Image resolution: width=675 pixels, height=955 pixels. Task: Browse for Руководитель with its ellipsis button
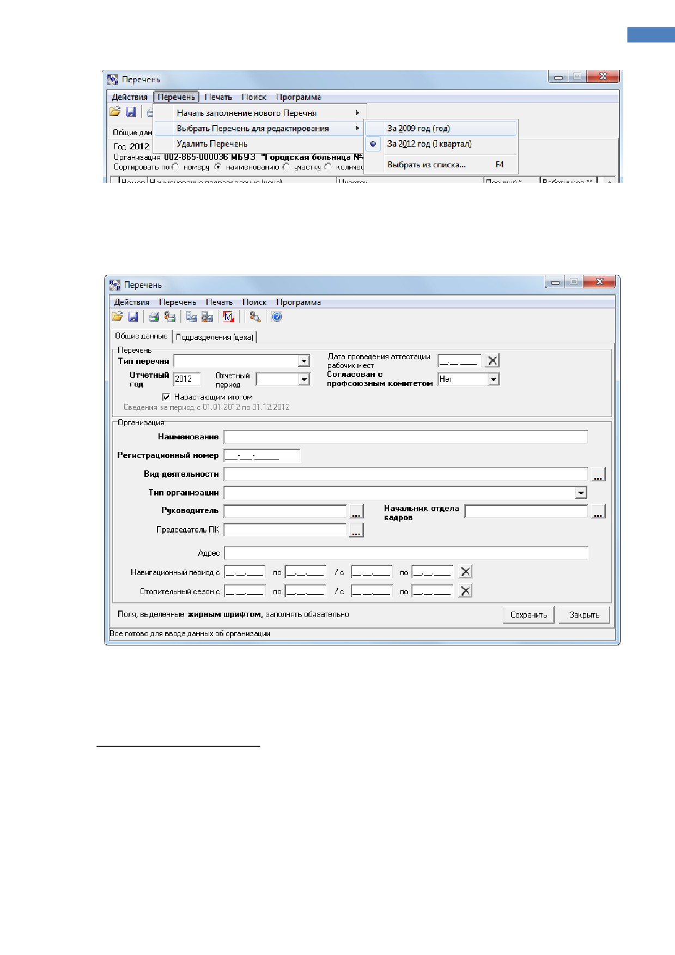[x=356, y=511]
